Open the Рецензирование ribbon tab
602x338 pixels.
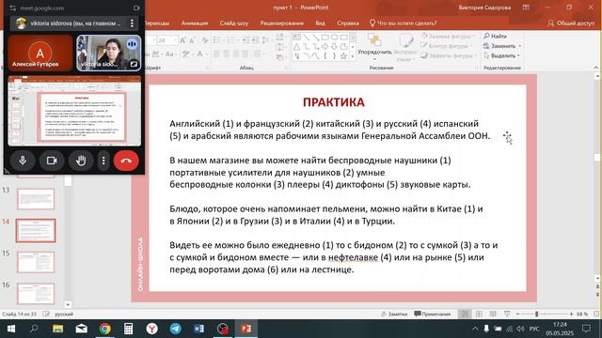(282, 23)
